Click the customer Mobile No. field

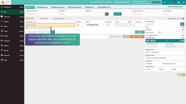(x=72, y=14)
